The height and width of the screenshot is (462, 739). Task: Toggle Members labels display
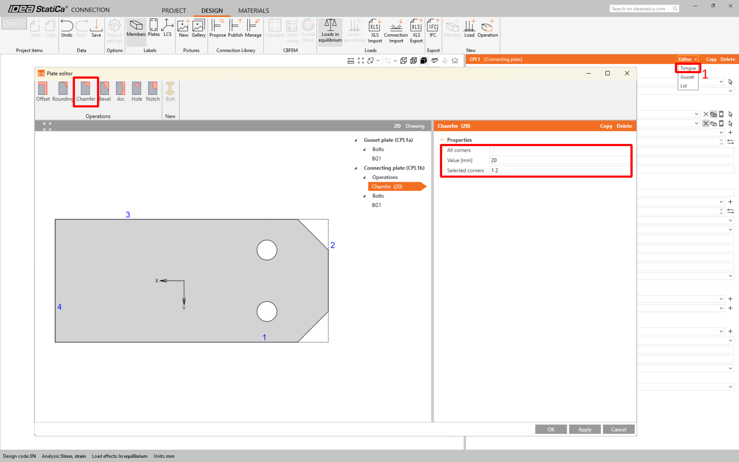[136, 28]
